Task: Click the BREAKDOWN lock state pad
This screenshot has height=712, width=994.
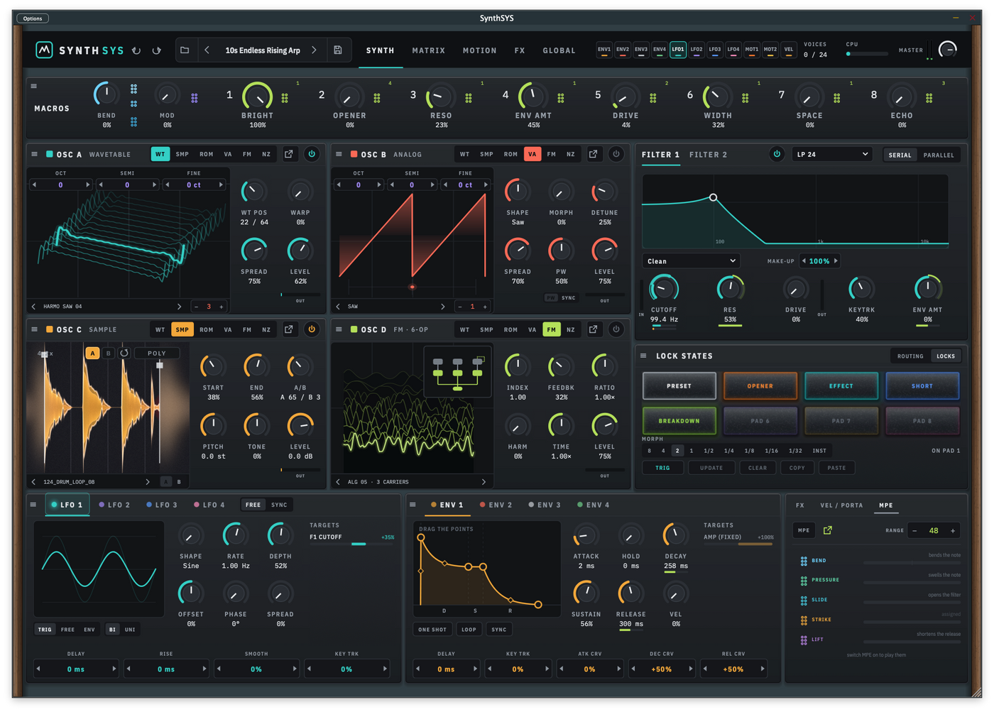Action: pyautogui.click(x=679, y=421)
